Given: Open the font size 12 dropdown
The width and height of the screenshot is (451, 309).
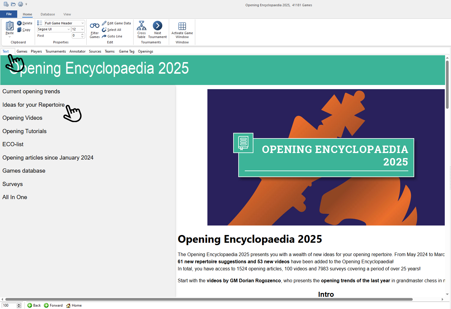Looking at the screenshot, I should [82, 29].
